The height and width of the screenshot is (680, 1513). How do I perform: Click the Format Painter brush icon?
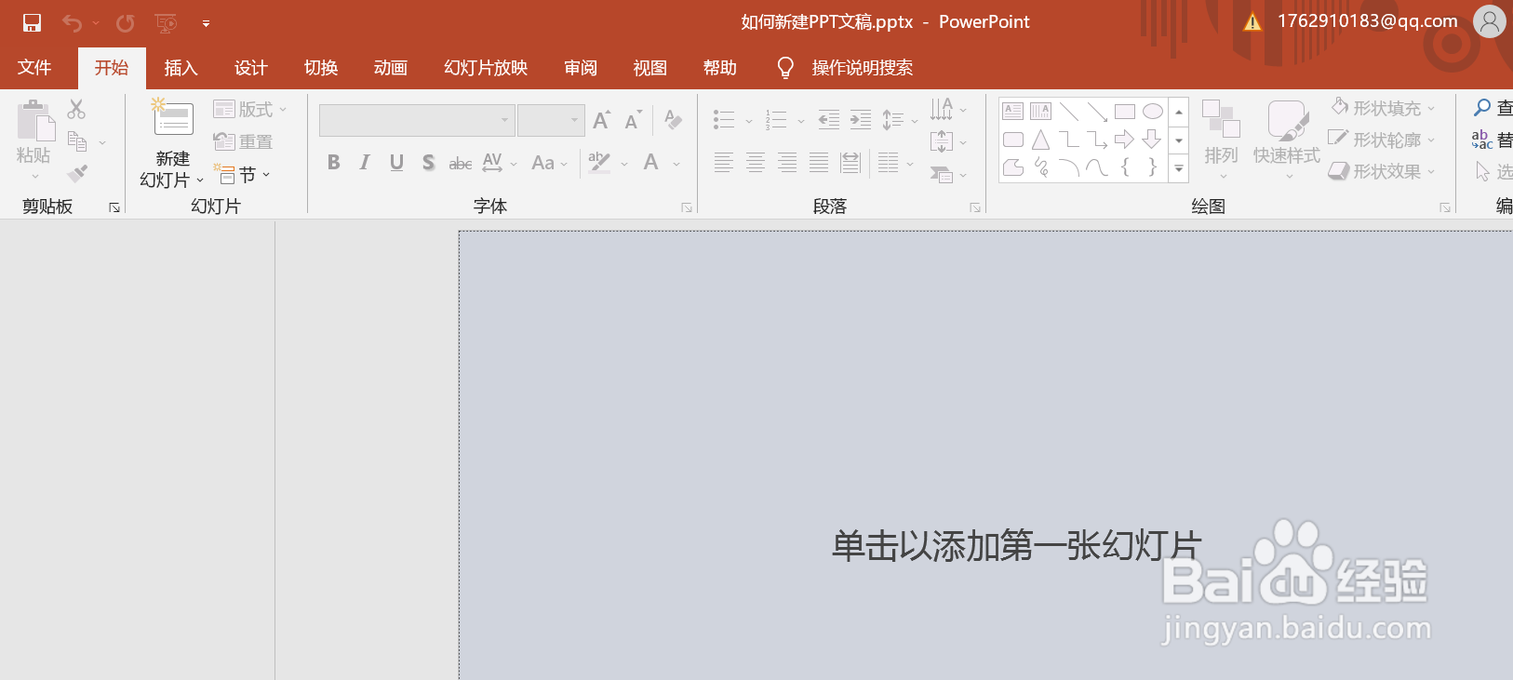pos(77,174)
